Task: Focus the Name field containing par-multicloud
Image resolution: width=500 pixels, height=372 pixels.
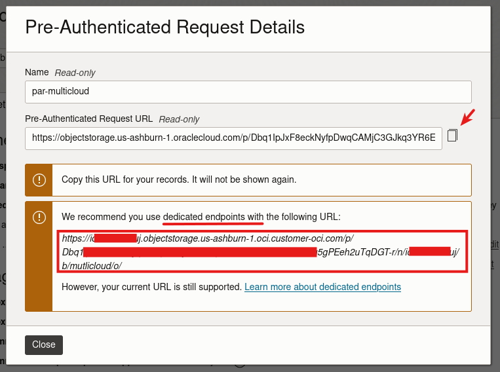Action: pos(248,91)
